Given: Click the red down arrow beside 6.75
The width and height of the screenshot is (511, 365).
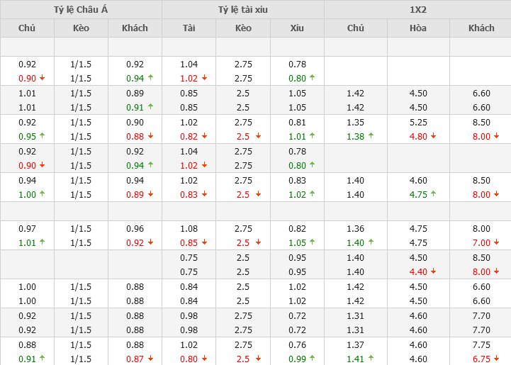Looking at the screenshot, I should coord(496,359).
